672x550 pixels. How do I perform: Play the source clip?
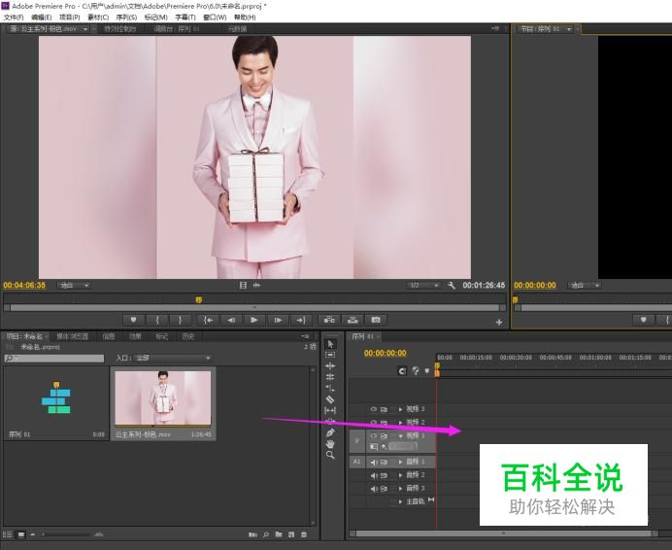point(254,320)
